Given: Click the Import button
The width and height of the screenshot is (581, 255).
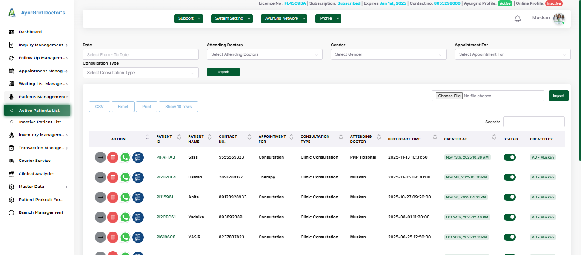Looking at the screenshot, I should point(558,96).
